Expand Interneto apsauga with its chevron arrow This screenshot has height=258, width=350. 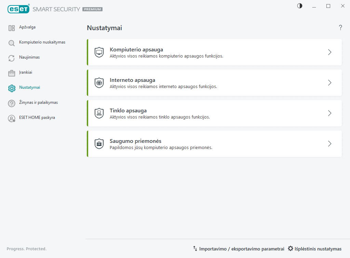[329, 83]
